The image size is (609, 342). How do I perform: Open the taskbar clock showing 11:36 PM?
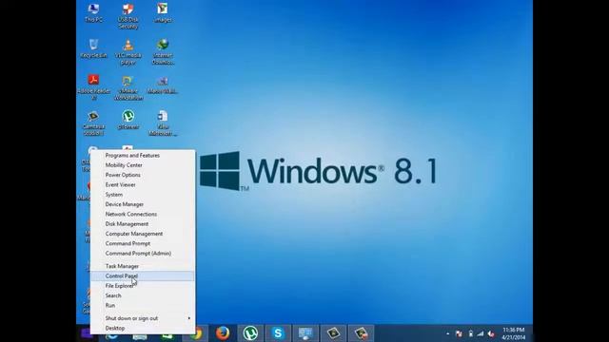tap(514, 333)
